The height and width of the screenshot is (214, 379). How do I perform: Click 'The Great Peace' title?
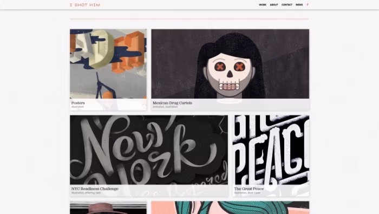coord(249,189)
